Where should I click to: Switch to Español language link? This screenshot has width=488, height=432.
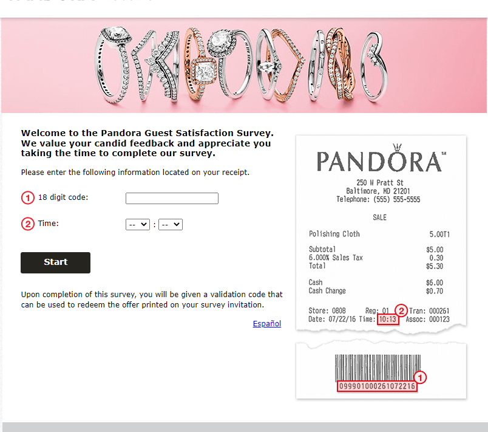(x=266, y=324)
